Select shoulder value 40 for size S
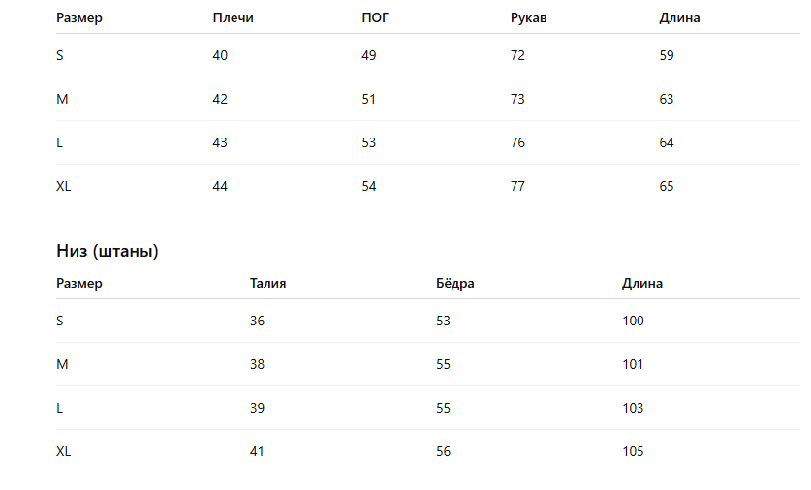811x490 pixels. (220, 55)
